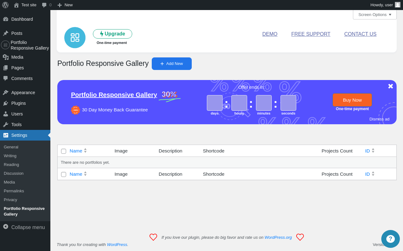Image resolution: width=403 pixels, height=251 pixels.
Task: Click the Collapse menu label text
Action: [28, 227]
